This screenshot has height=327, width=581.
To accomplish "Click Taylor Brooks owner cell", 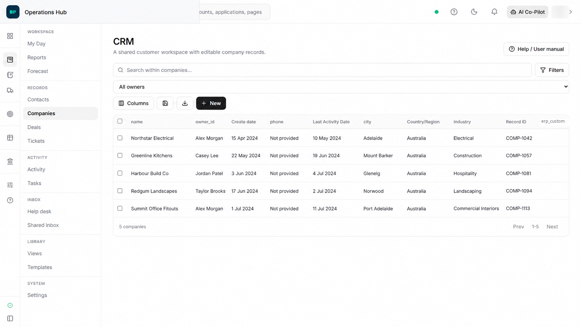I will (x=211, y=191).
